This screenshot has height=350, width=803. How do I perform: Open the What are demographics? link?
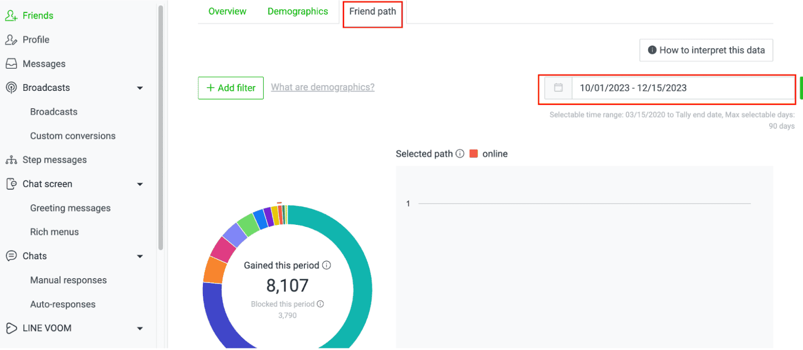322,87
